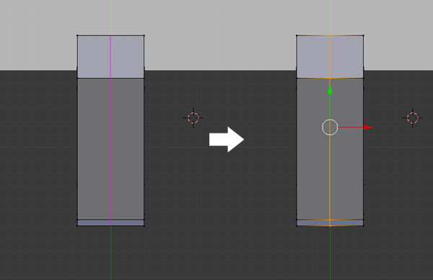Image resolution: width=433 pixels, height=280 pixels.
Task: Click the white circle at gizmo center
Action: pyautogui.click(x=330, y=127)
